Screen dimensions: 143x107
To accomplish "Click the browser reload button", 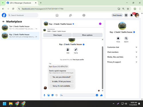I will point(13,9).
